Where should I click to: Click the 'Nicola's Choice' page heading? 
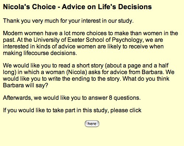pyautogui.click(x=29, y=7)
